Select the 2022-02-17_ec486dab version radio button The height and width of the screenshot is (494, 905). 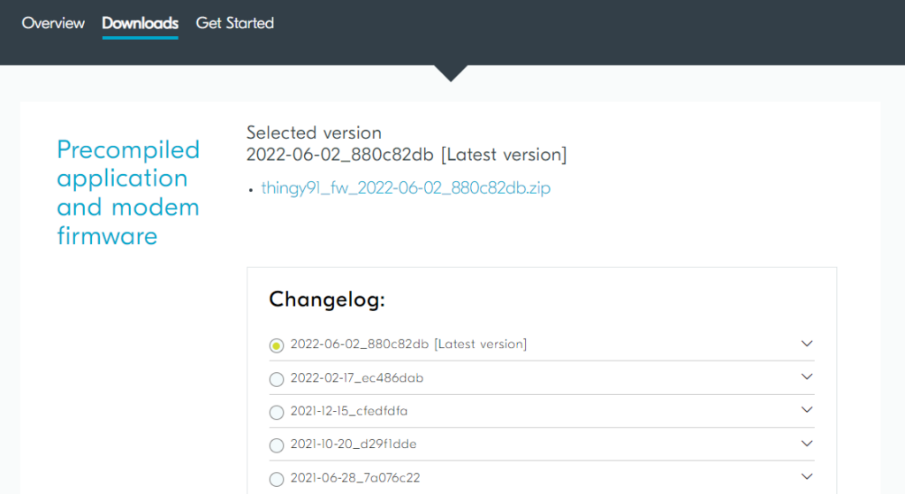pos(277,379)
